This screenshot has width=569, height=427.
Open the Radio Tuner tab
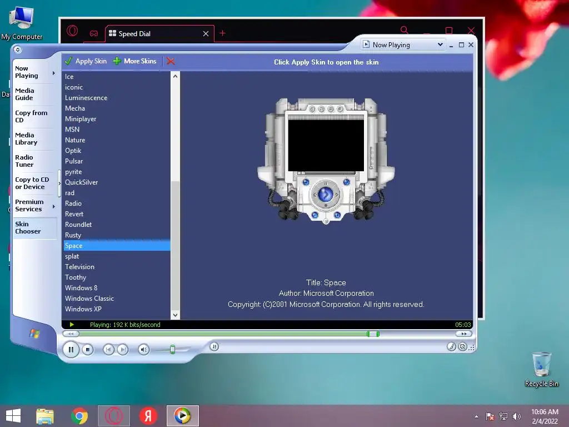pos(35,161)
